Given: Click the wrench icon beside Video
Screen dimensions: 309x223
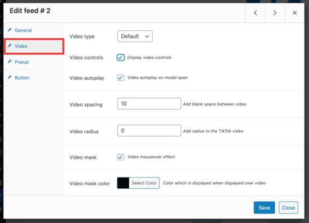Looking at the screenshot, I should pos(10,45).
